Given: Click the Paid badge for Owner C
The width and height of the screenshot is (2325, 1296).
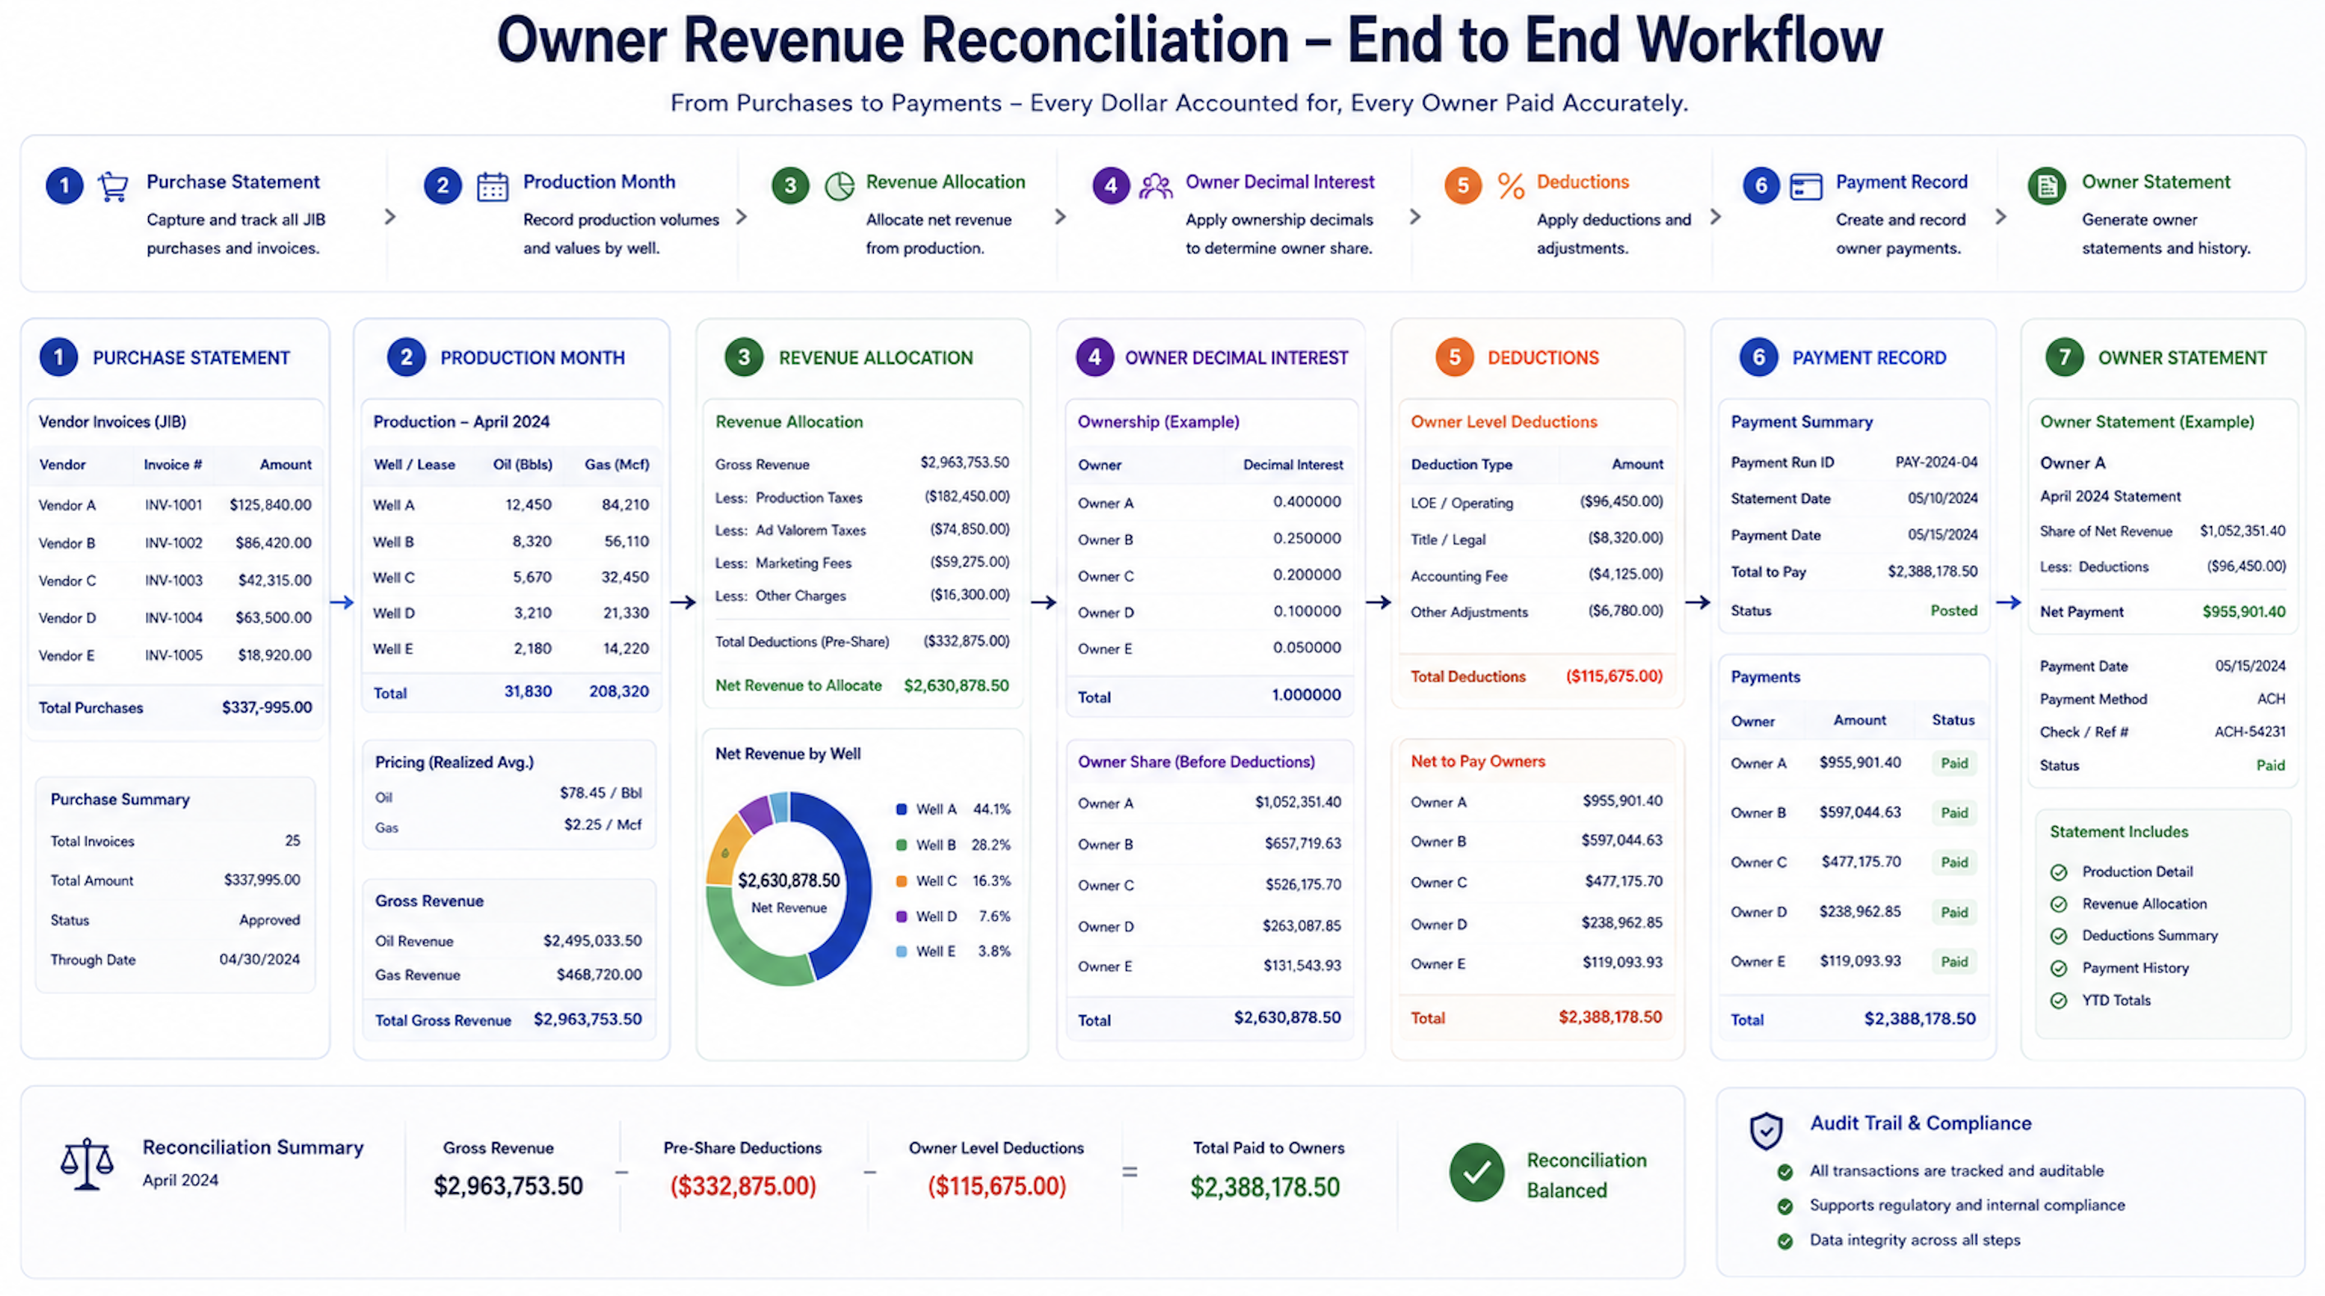Looking at the screenshot, I should pos(1954,863).
